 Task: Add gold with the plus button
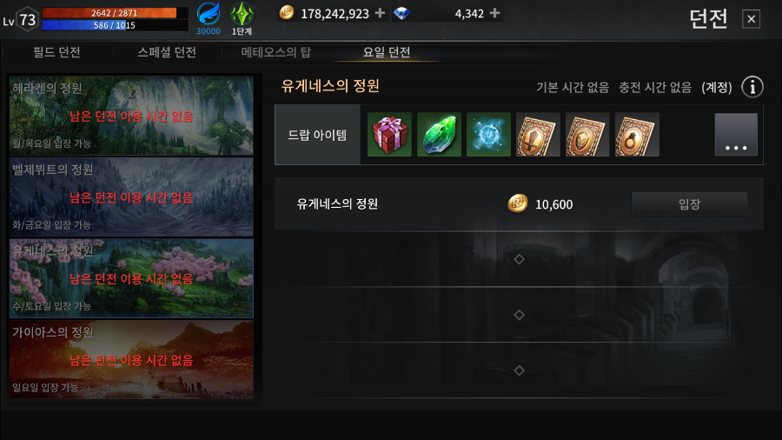[380, 13]
